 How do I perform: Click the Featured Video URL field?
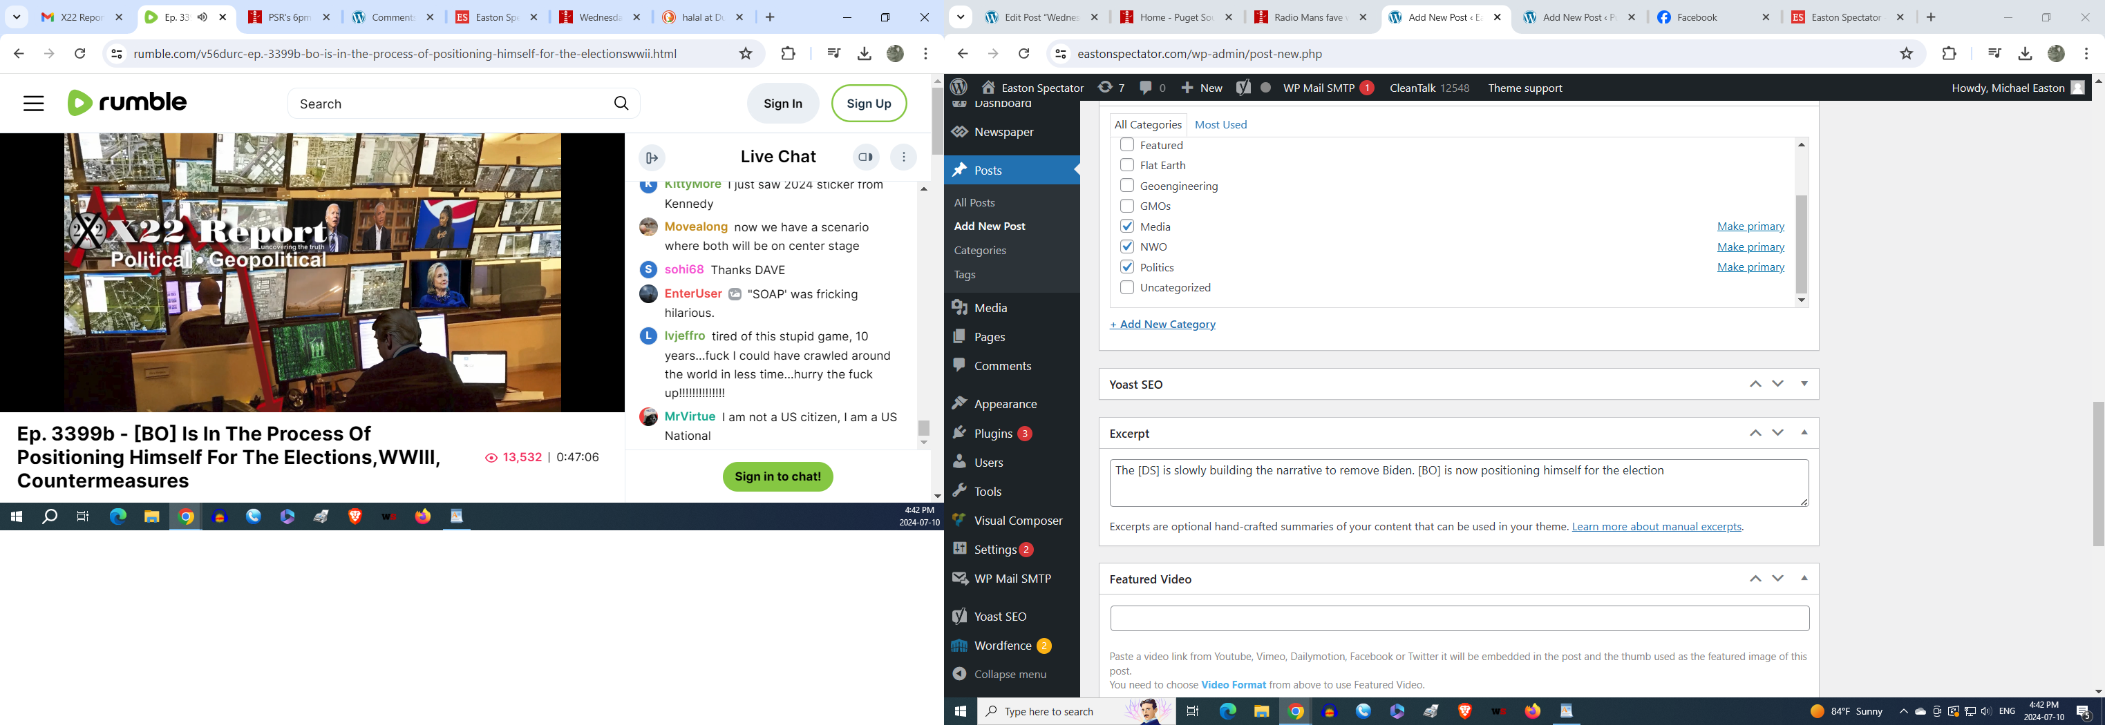[1459, 618]
